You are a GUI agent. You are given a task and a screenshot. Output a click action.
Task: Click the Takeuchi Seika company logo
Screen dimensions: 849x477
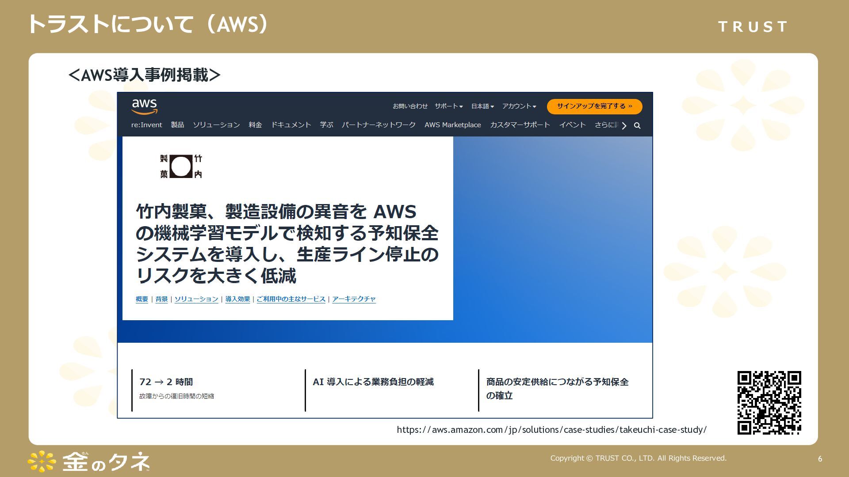[181, 167]
